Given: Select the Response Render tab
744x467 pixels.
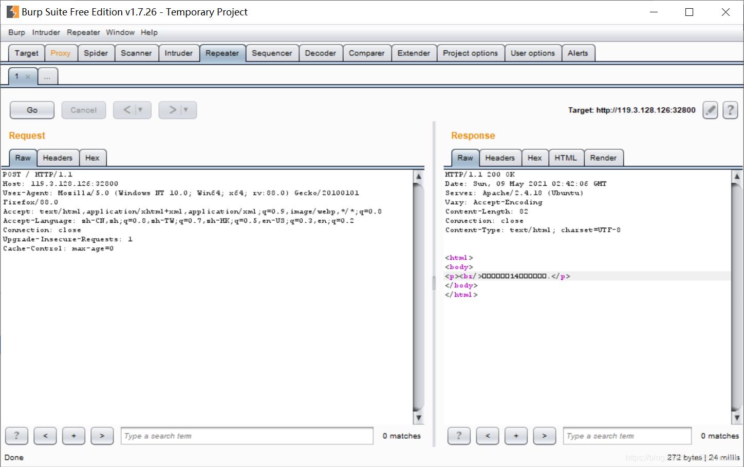Looking at the screenshot, I should pos(603,158).
